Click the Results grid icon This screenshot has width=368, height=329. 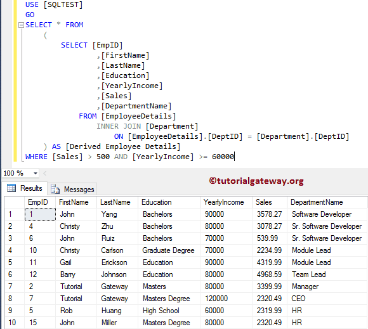11,188
